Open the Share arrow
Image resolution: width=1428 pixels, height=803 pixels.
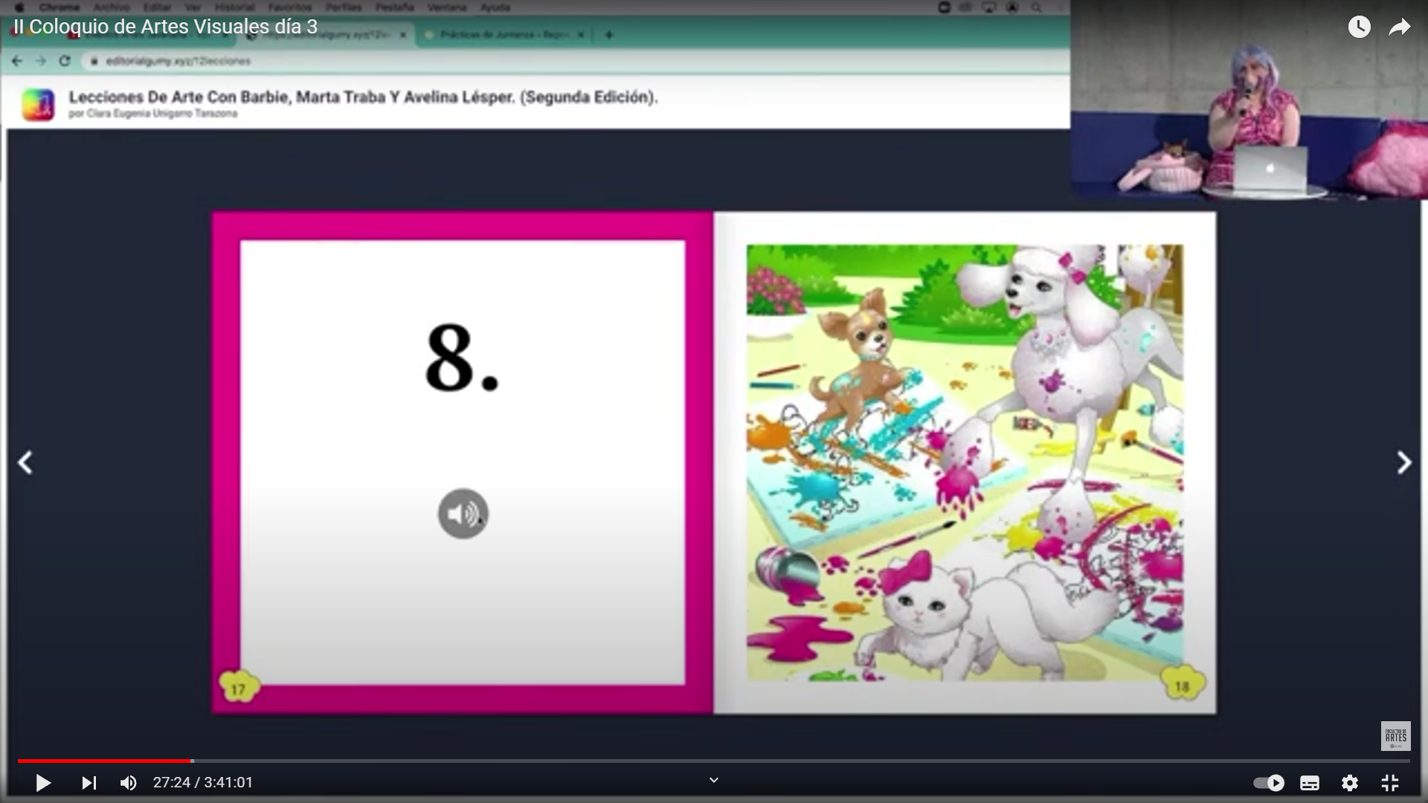point(1400,28)
